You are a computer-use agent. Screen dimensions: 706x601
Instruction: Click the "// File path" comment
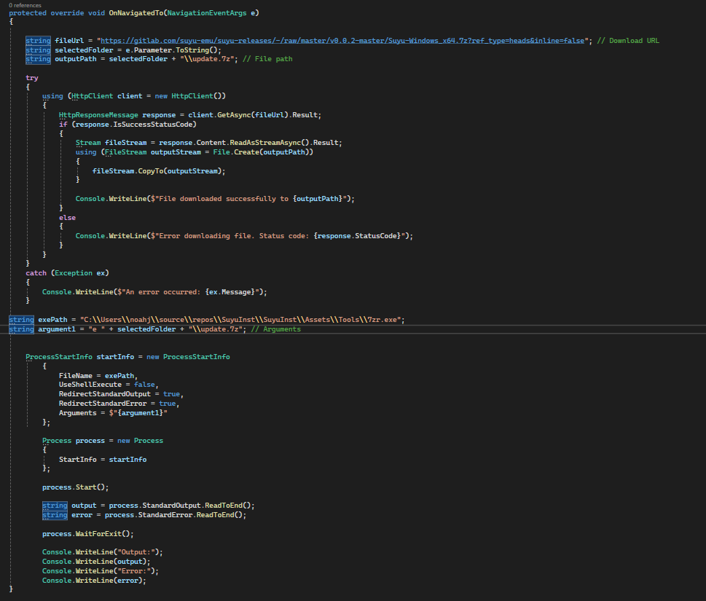267,59
